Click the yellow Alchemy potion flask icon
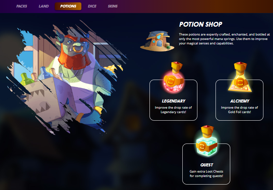Viewport: 273px width, 190px height. click(x=240, y=77)
